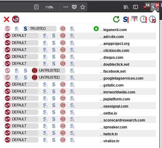Temporarily trust jwplatform.com
The width and height of the screenshot is (162, 148).
(45, 99)
